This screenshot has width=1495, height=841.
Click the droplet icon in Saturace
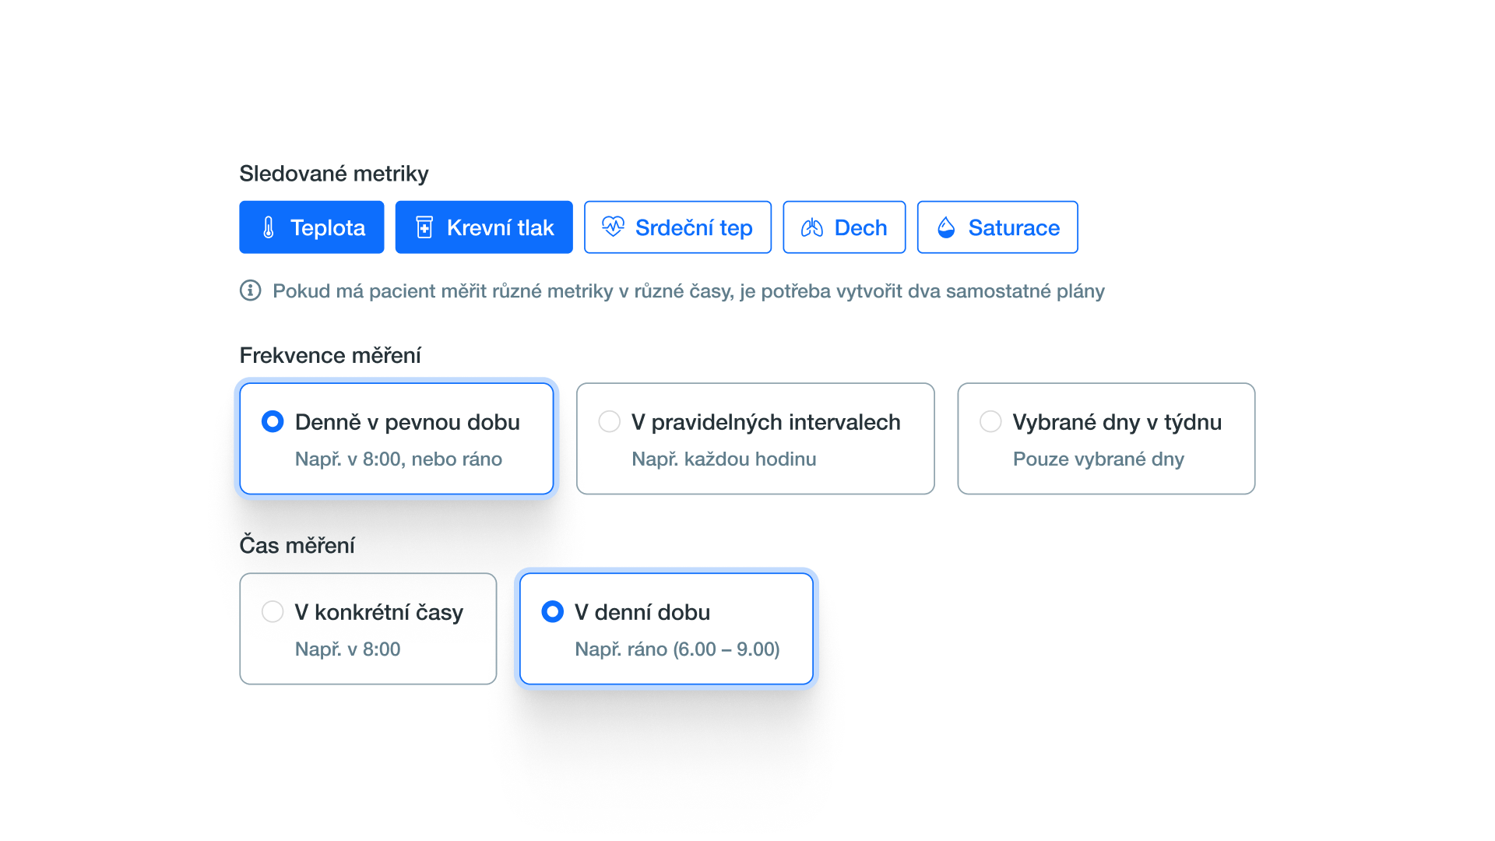[x=946, y=227]
